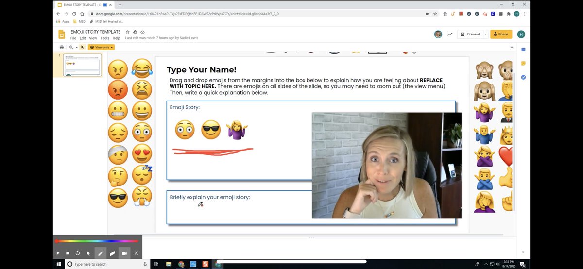The height and width of the screenshot is (269, 583).
Task: Open the Apps shortcut in bookmarks bar
Action: click(x=63, y=21)
